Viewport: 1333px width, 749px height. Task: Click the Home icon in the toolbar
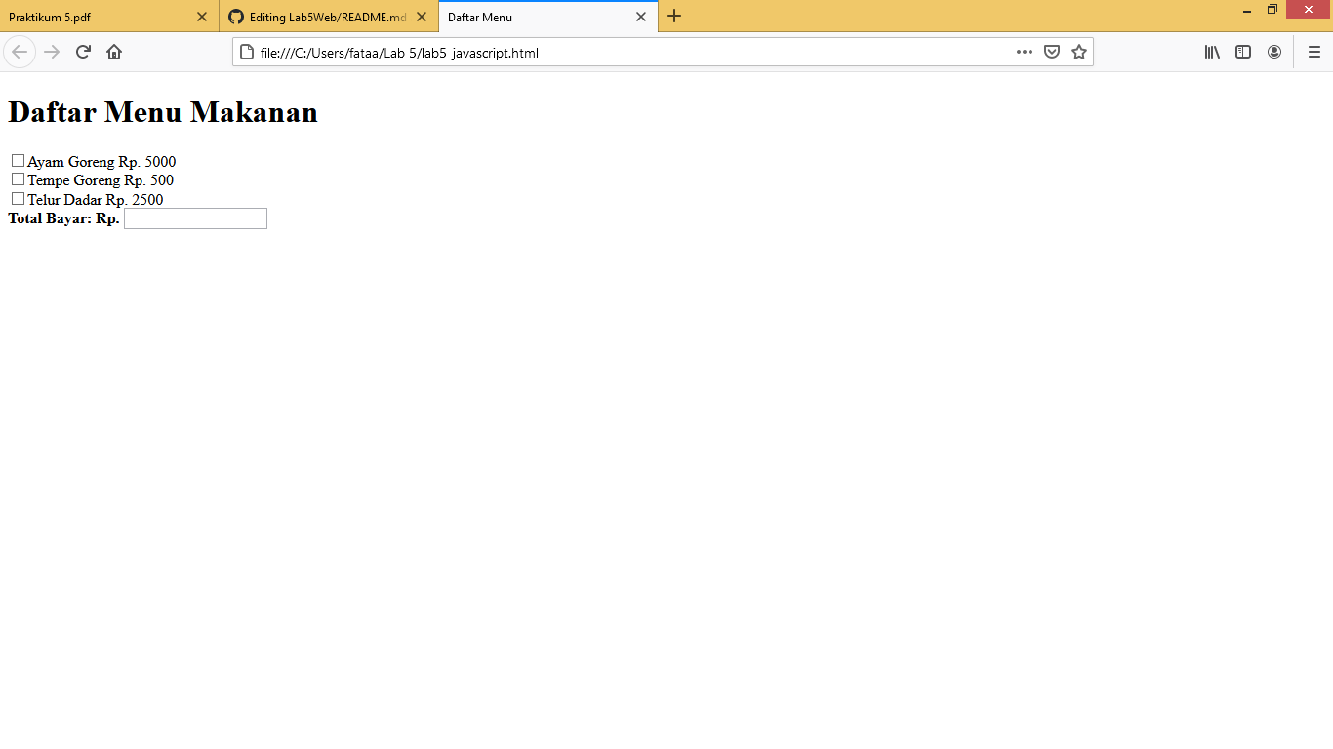[114, 52]
